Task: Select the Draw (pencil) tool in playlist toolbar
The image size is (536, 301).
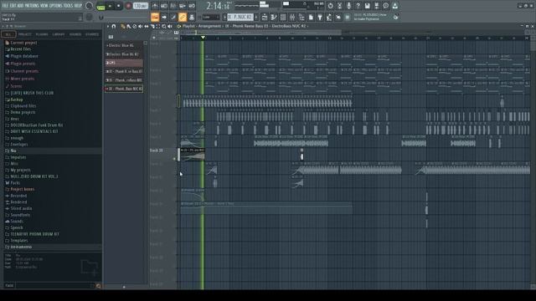Action: point(123,26)
